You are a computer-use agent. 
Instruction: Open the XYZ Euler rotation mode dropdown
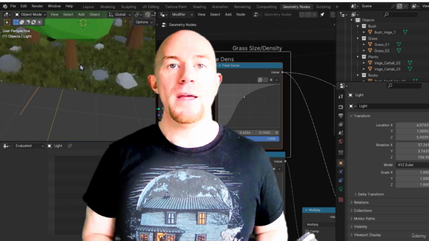pos(412,165)
